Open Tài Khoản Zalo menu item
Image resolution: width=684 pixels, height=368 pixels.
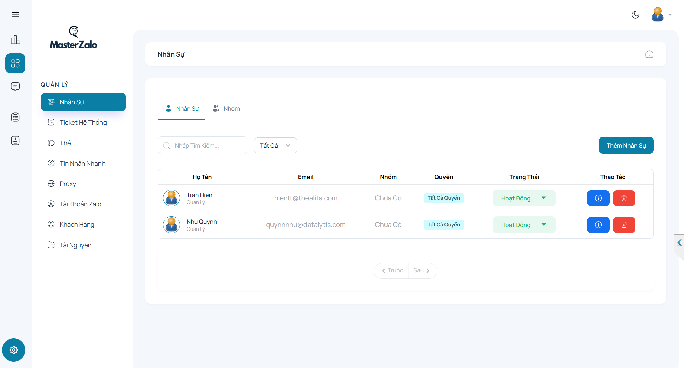pos(83,204)
